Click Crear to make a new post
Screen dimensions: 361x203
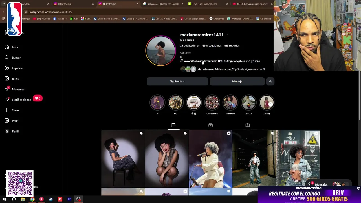[x=12, y=110]
